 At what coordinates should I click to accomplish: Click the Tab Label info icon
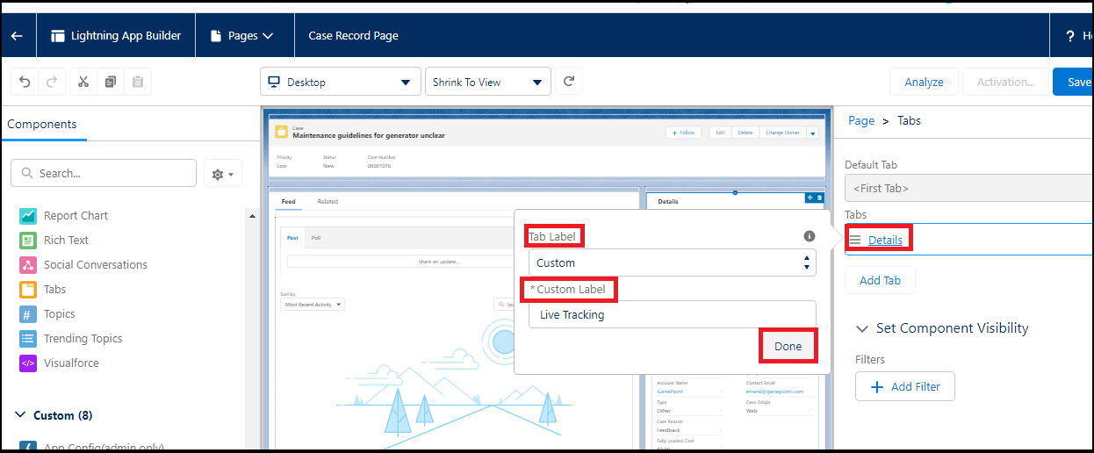coord(810,236)
